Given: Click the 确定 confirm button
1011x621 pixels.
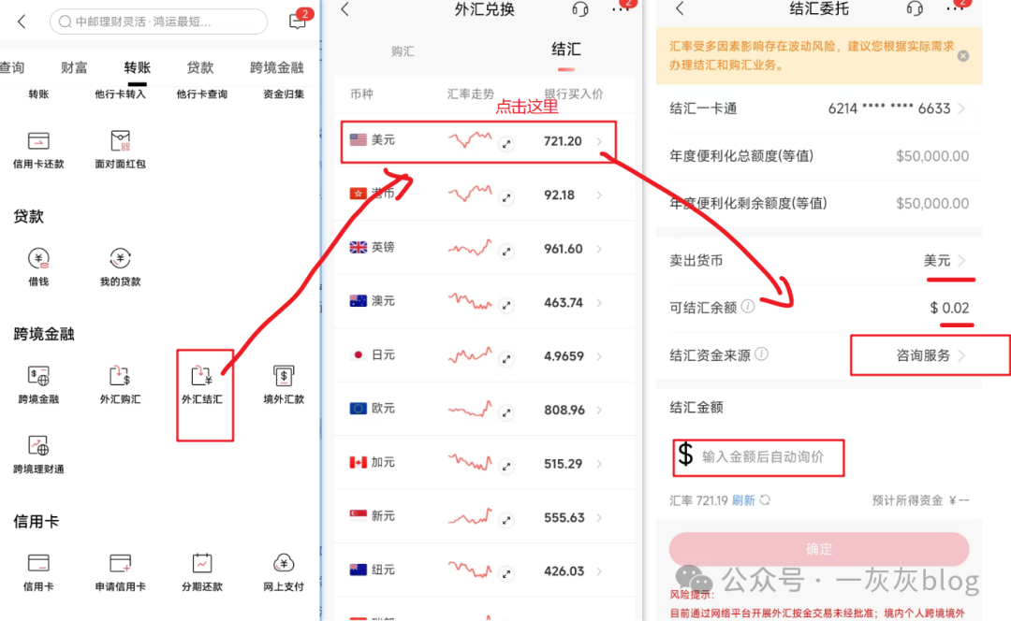Looking at the screenshot, I should [x=819, y=549].
